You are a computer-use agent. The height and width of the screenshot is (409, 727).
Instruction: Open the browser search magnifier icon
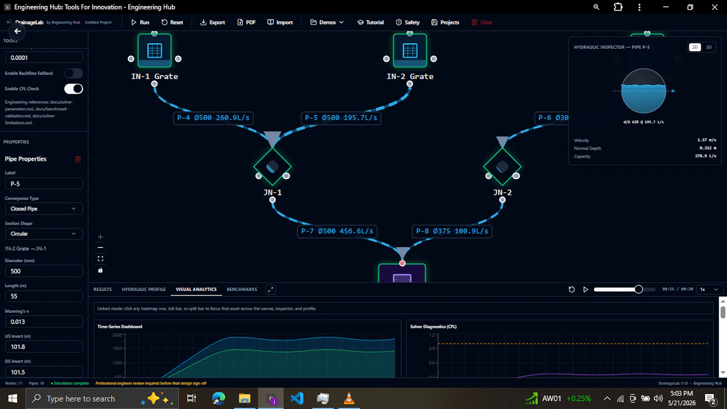coord(596,7)
